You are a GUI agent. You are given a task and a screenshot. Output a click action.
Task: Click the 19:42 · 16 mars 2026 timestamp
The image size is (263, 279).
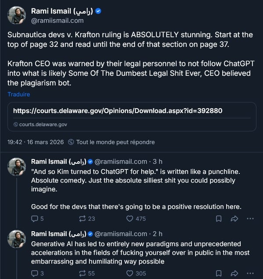[x=36, y=142]
